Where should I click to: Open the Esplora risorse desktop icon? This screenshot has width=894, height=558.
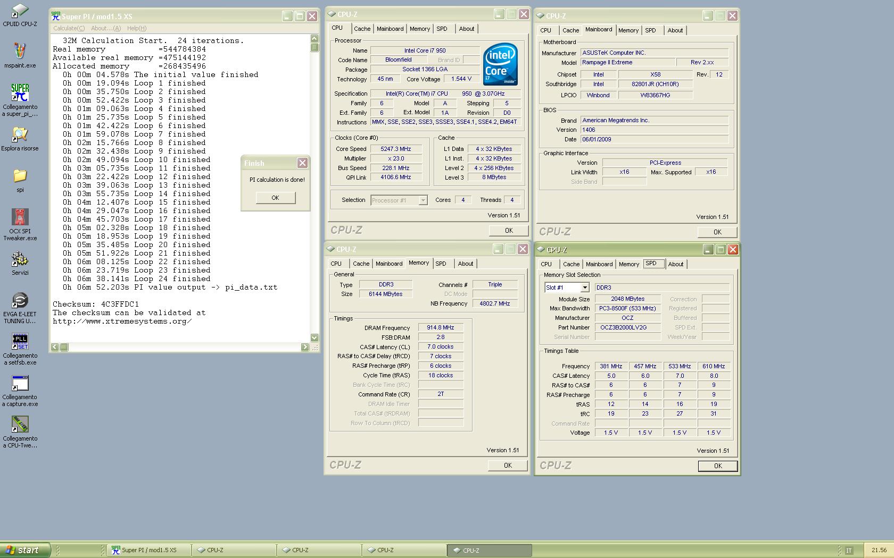click(20, 134)
